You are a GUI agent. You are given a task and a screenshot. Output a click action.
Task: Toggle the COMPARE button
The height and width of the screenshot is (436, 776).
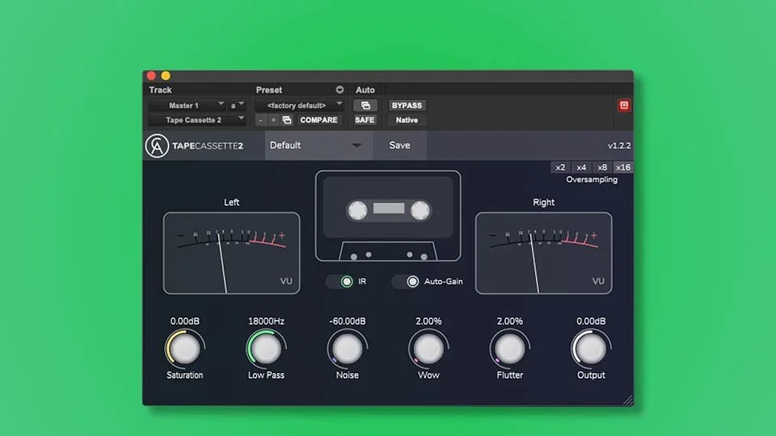tap(318, 120)
